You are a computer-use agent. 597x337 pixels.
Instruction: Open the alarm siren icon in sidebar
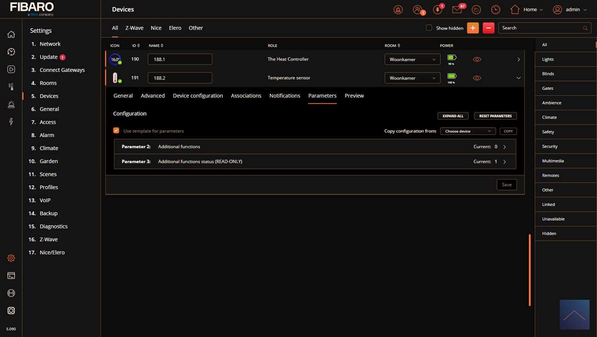tap(11, 104)
